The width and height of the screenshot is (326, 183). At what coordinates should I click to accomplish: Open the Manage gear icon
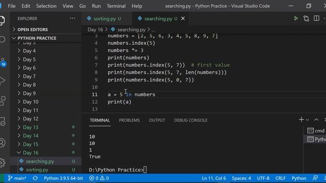[x=2, y=163]
